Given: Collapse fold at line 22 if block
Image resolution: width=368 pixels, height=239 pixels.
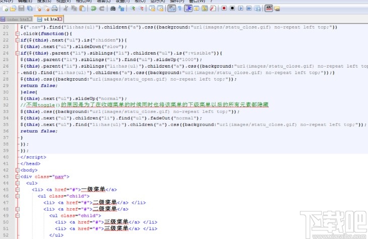Looking at the screenshot, I should 17,40.
